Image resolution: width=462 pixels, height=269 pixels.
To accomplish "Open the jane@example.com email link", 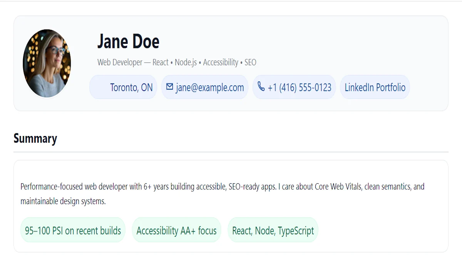I will (x=210, y=88).
